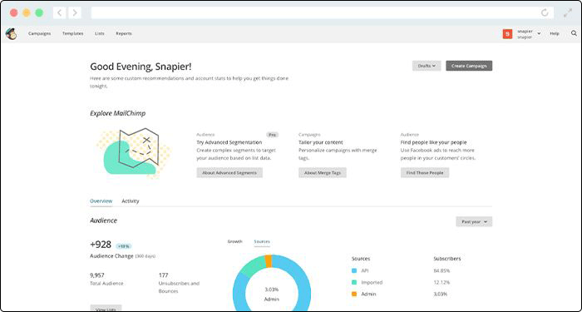Screen dimensions: 582x312
Task: Click the Try Advanced Segmentation heading
Action: coord(229,142)
